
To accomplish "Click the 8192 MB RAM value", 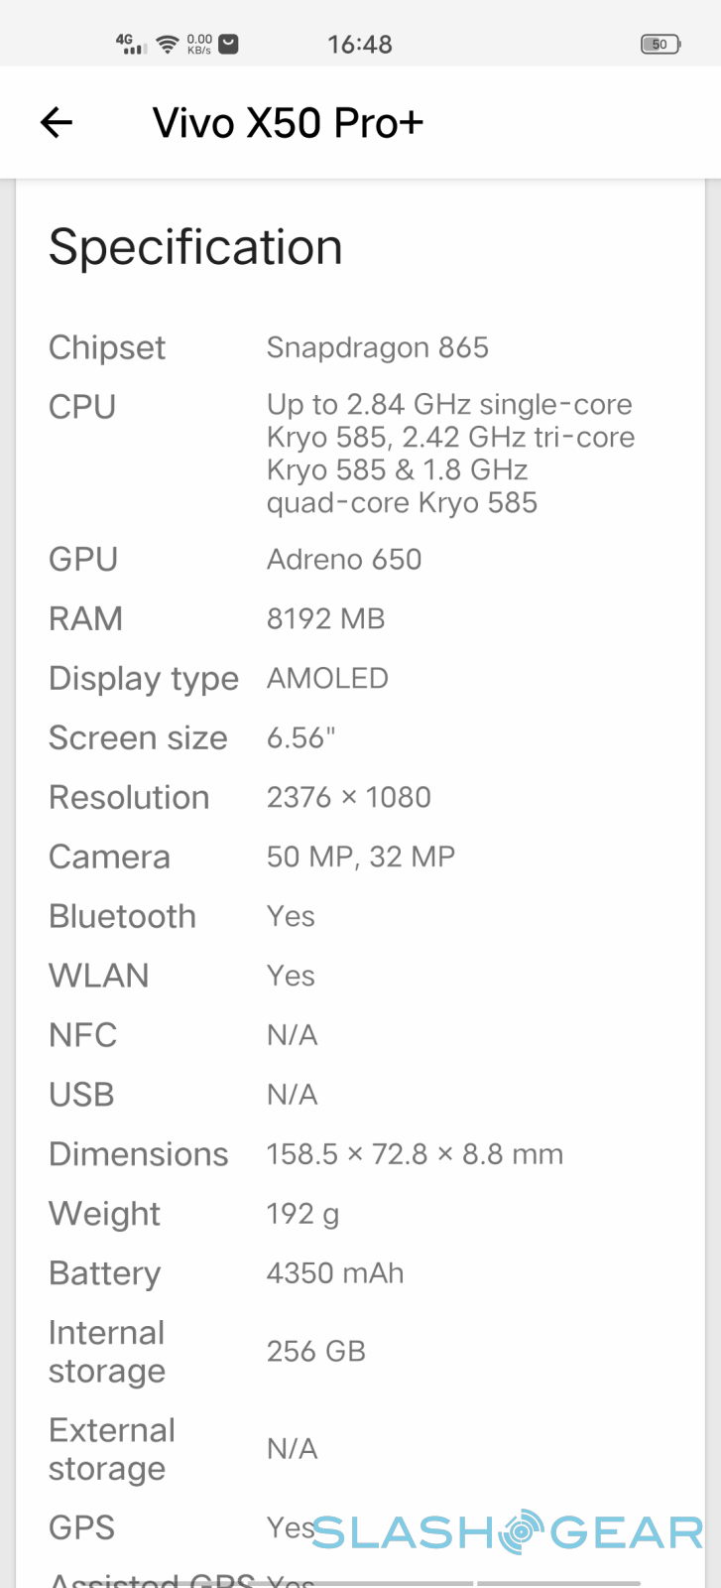I will [x=325, y=618].
